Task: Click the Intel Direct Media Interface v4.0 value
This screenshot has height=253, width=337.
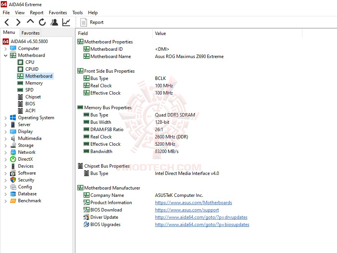Action: pos(187,173)
